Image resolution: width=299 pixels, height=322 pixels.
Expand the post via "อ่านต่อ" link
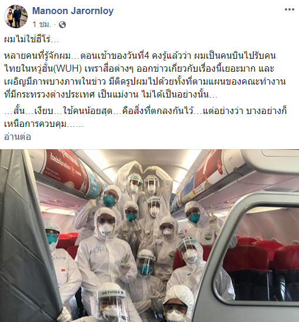[x=18, y=137]
